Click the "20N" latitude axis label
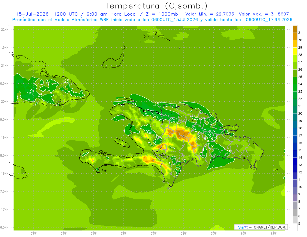This screenshot has width=307, height=237. point(4,101)
